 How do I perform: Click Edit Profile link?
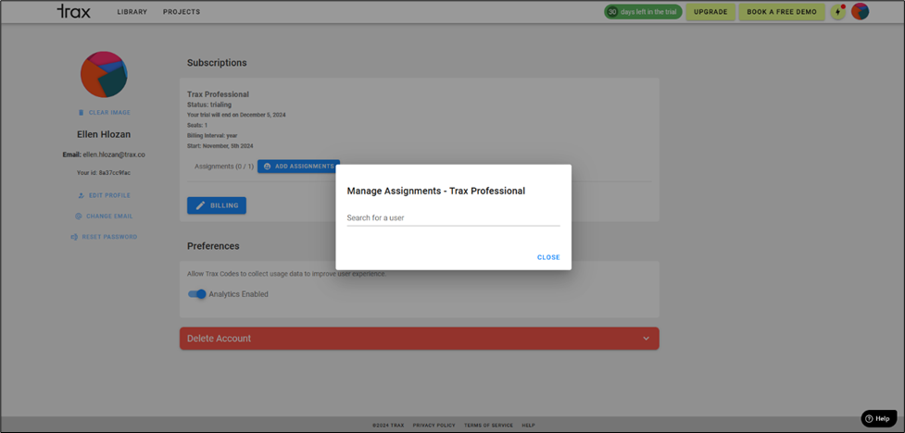tap(104, 195)
